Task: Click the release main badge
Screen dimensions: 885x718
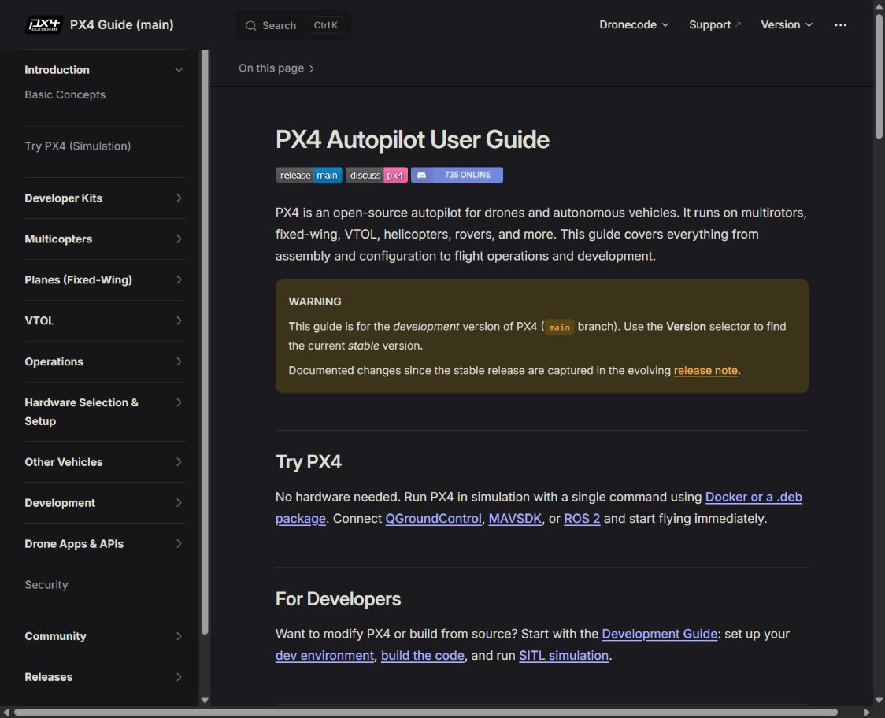Action: point(308,175)
